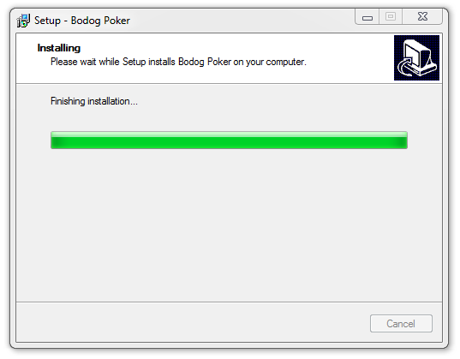Image resolution: width=460 pixels, height=359 pixels.
Task: Click the words 'Bodog Poker' in header message
Action: pyautogui.click(x=205, y=62)
